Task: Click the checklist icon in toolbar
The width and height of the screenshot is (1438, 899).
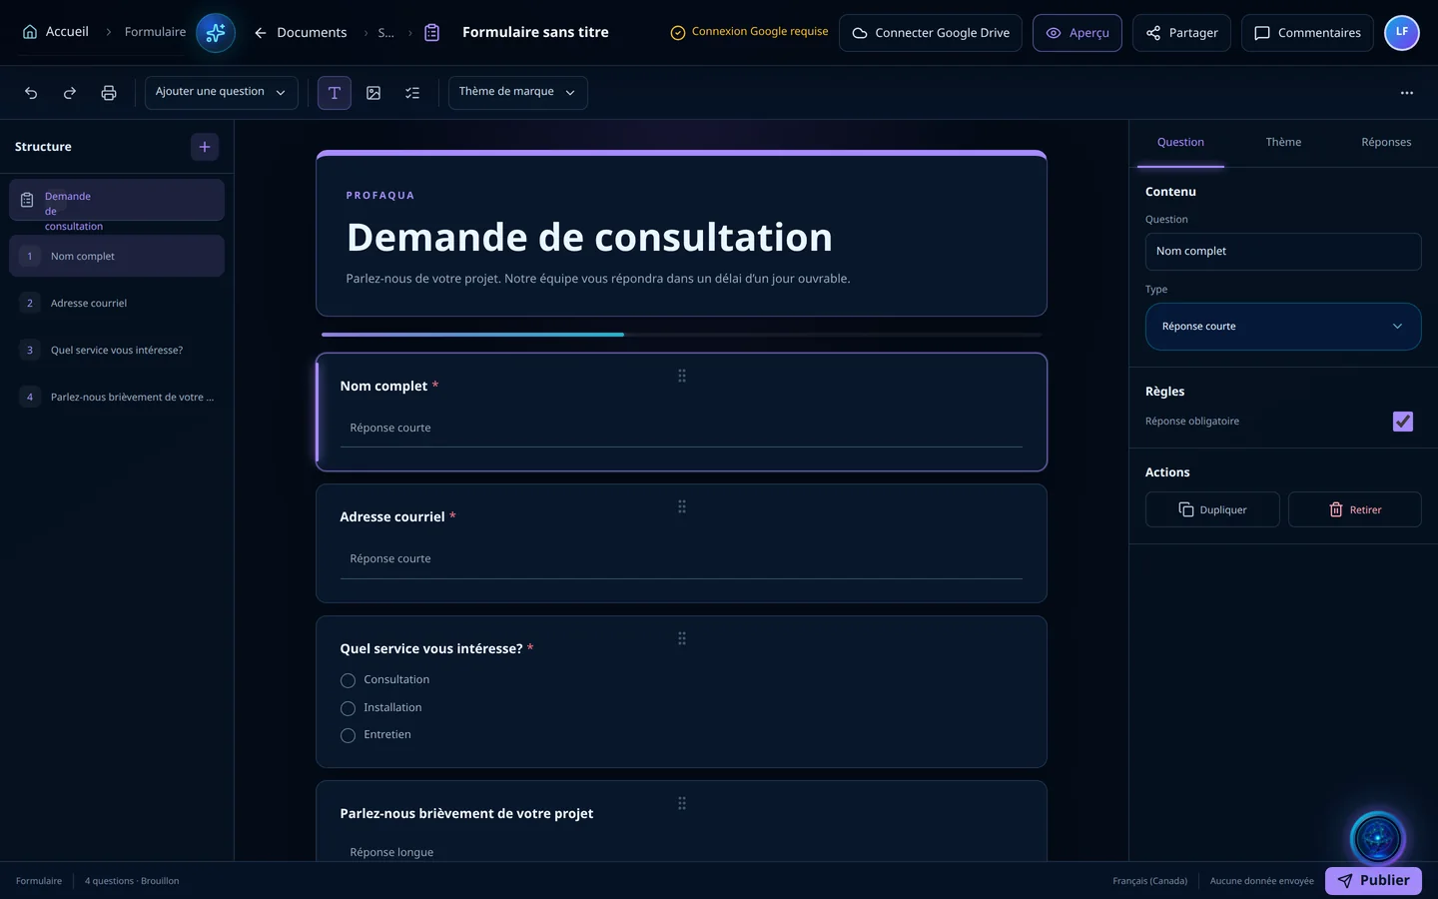Action: pyautogui.click(x=412, y=93)
